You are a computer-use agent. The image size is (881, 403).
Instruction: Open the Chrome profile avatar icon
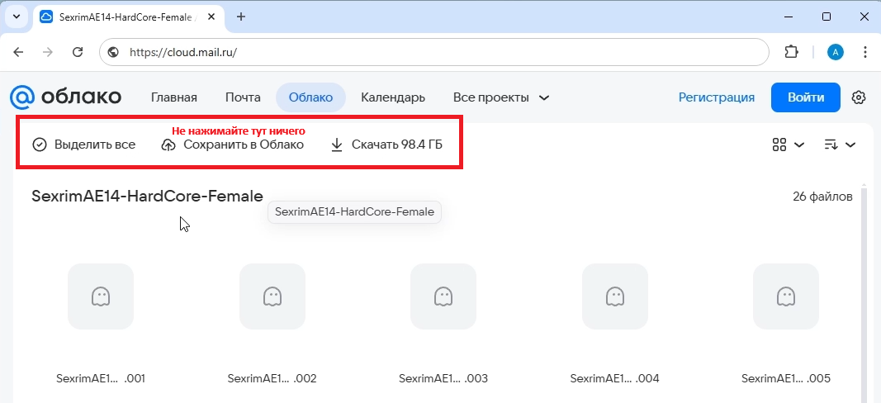[836, 52]
